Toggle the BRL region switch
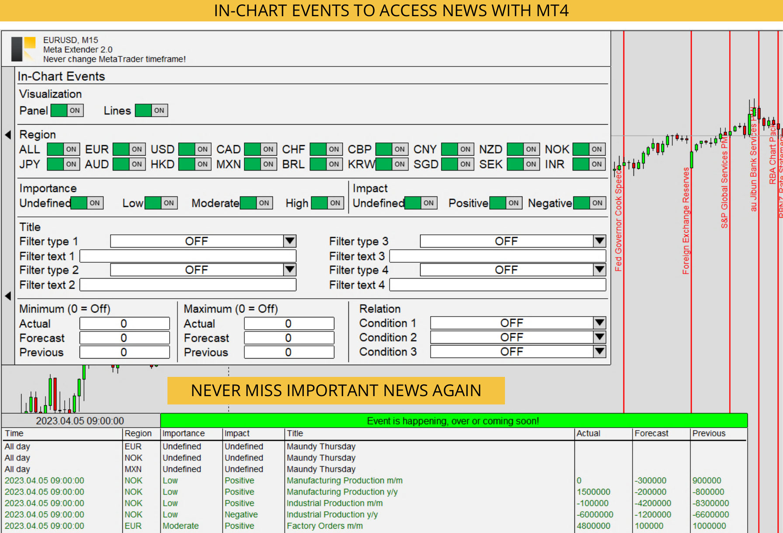 326,164
